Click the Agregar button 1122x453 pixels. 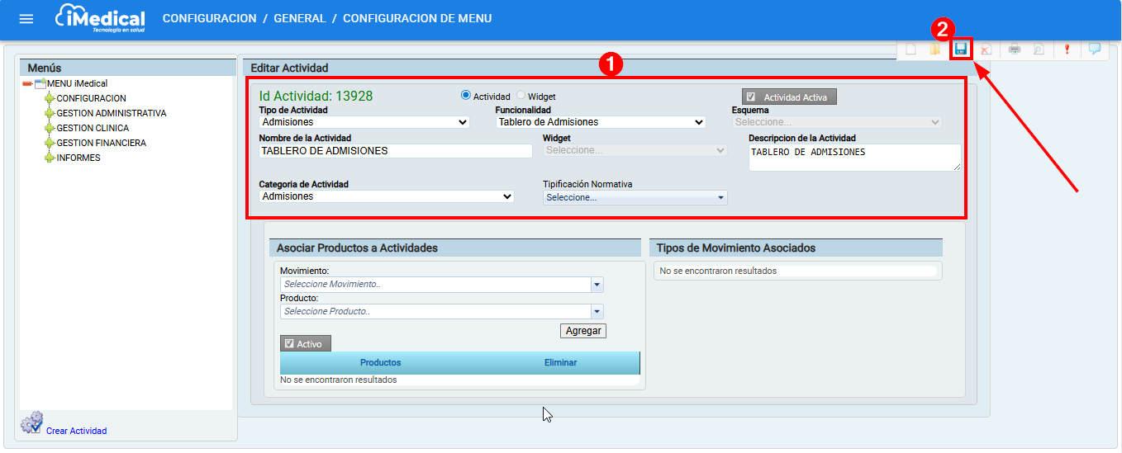(582, 331)
